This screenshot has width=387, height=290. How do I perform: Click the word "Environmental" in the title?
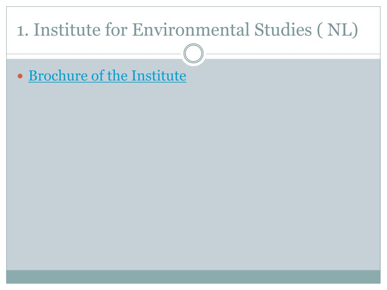pos(191,30)
